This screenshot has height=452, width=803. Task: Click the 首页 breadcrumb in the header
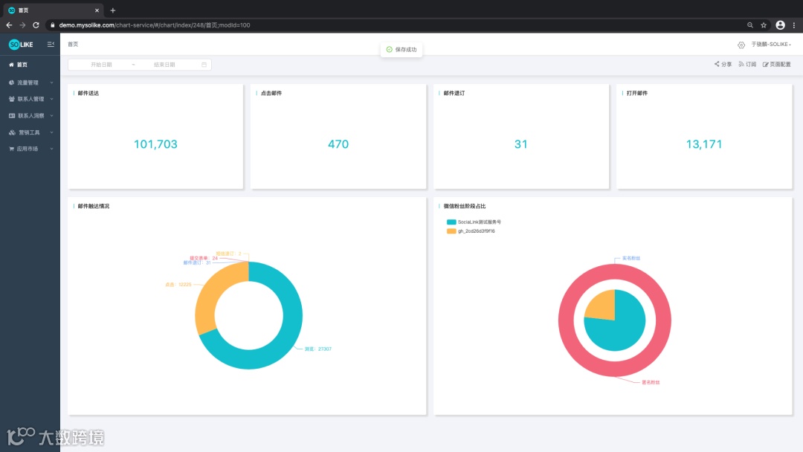coord(73,45)
